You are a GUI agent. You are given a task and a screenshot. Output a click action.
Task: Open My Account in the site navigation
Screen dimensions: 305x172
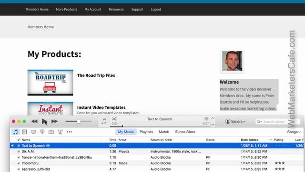click(x=93, y=10)
